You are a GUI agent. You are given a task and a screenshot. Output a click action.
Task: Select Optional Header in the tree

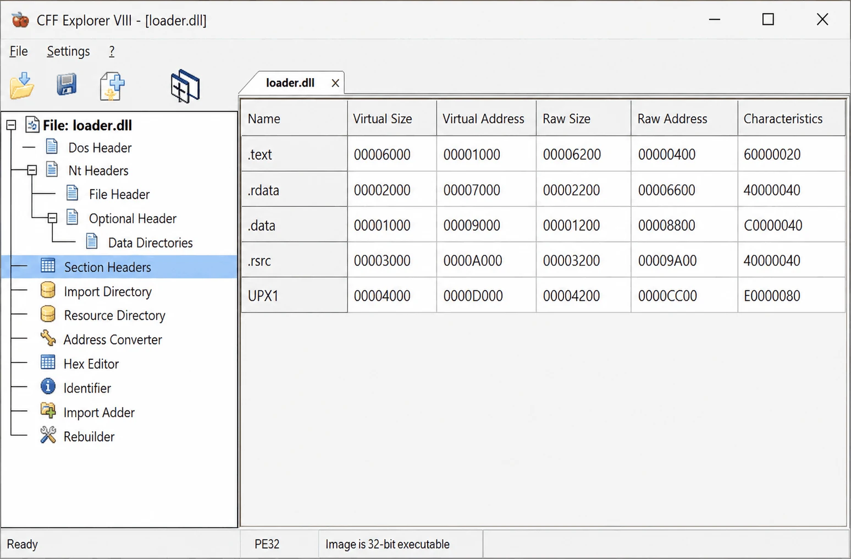point(132,218)
